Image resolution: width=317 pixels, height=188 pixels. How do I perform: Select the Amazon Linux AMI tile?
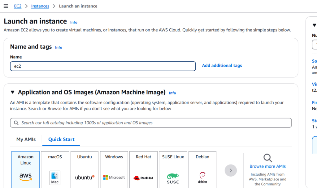click(x=25, y=168)
